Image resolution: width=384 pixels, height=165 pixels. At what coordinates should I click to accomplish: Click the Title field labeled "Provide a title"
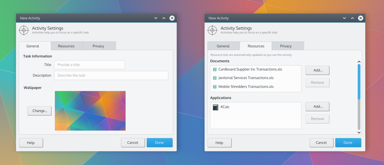[x=89, y=65]
